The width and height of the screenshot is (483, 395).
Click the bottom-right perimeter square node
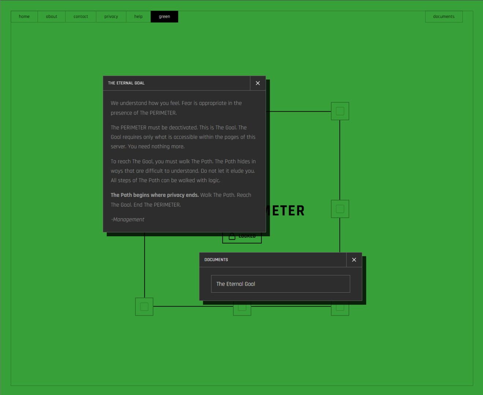click(340, 310)
